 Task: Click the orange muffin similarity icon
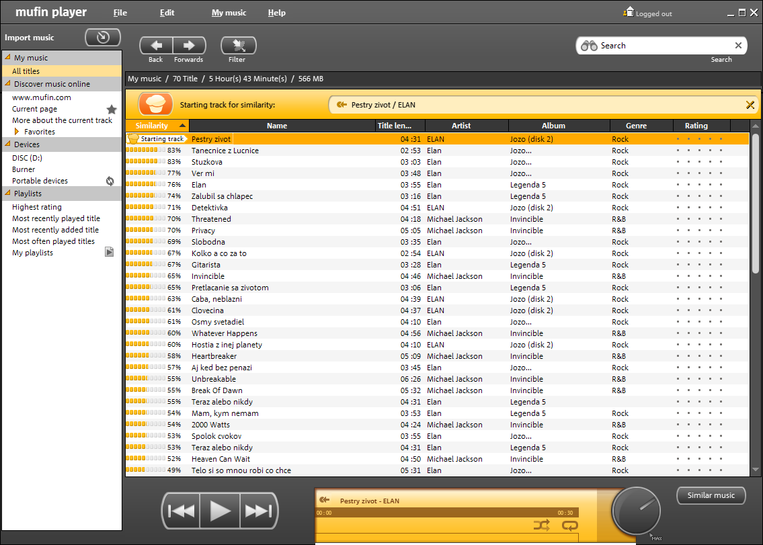tap(156, 104)
